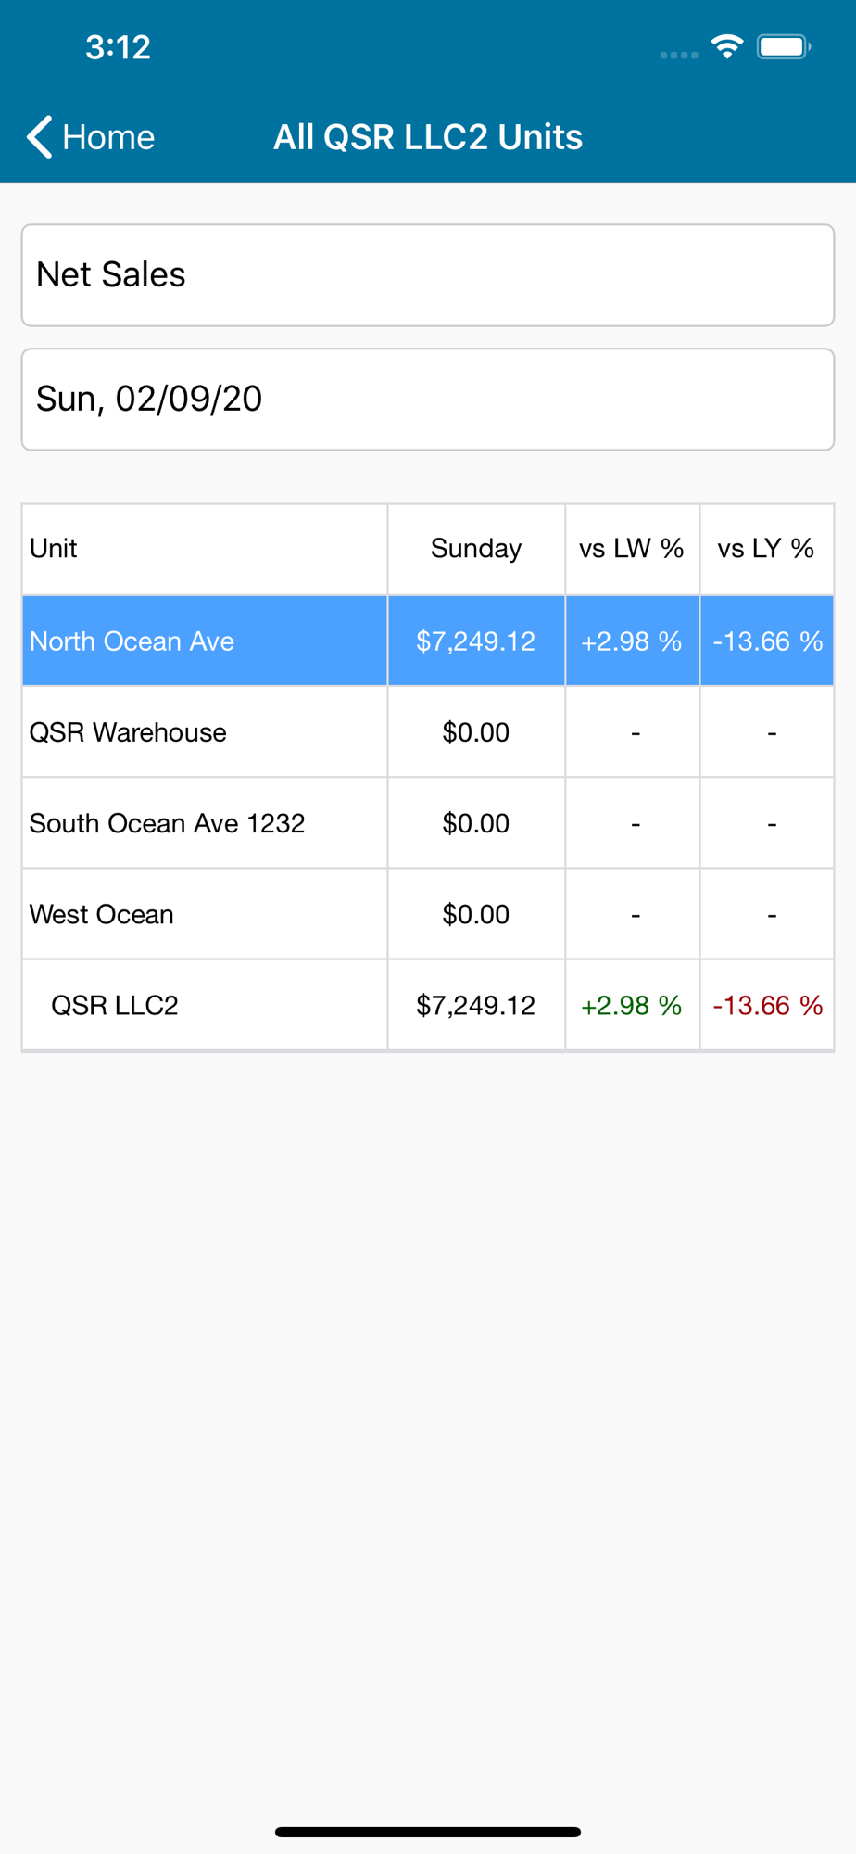
Task: Tap the battery status icon
Action: coord(784,46)
